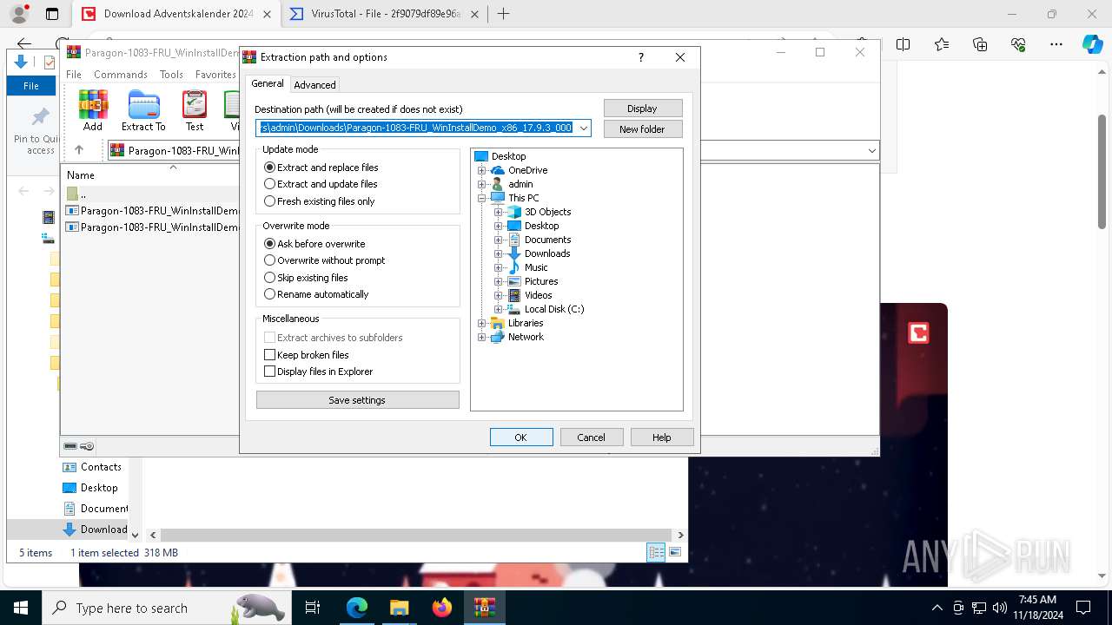Open Task View on the taskbar
Image resolution: width=1112 pixels, height=625 pixels.
point(314,608)
